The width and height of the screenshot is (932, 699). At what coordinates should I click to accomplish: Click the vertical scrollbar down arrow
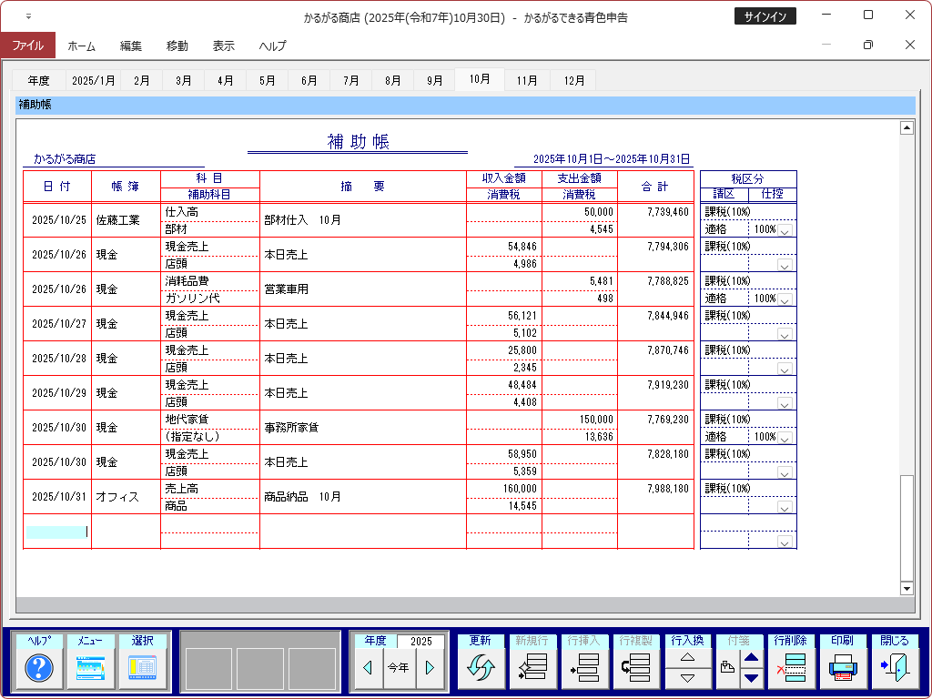(x=906, y=589)
